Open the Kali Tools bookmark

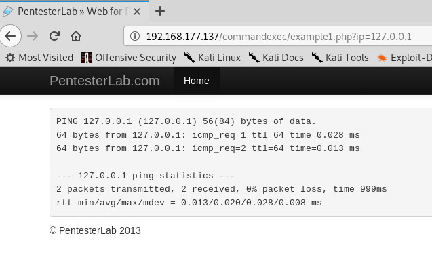pos(340,58)
